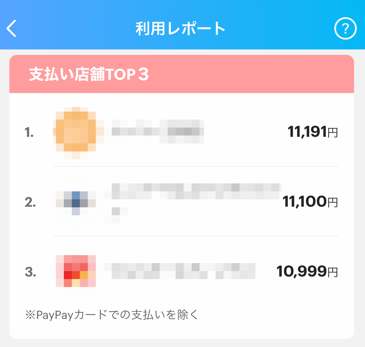Screen dimensions: 365x347
Task: Click the 10,999円 amount
Action: pyautogui.click(x=307, y=272)
